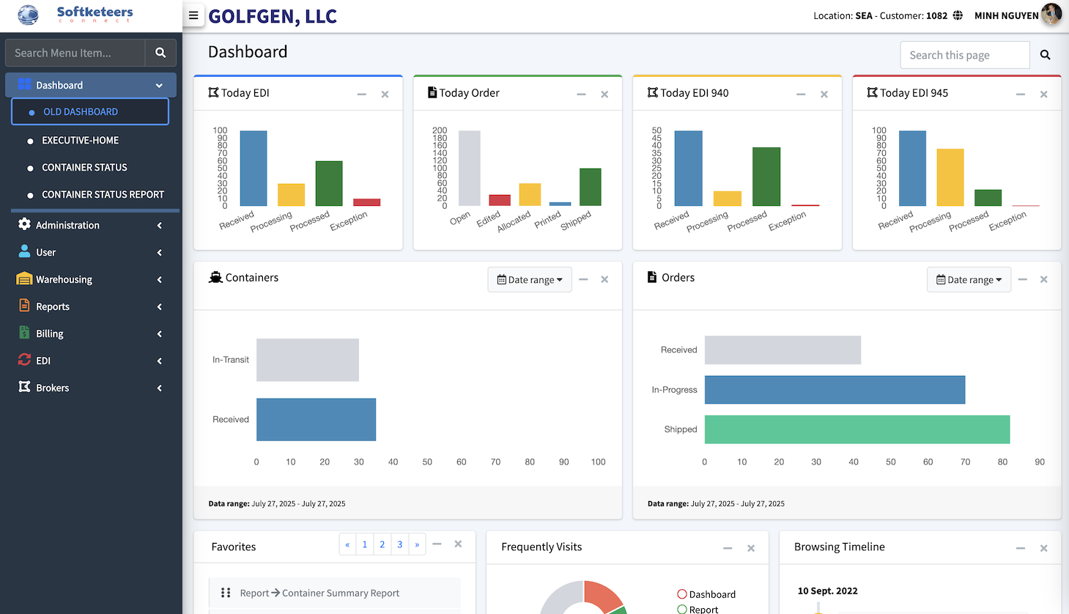Open CONTAINER STATUS REPORT menu item

[103, 194]
